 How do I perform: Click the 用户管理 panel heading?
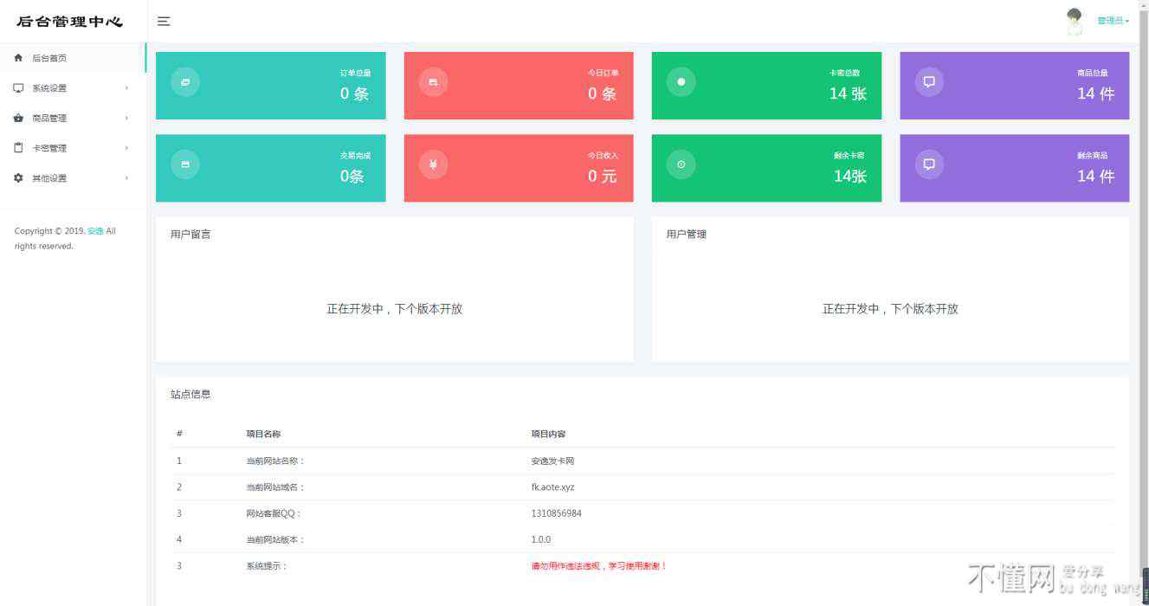pos(687,235)
